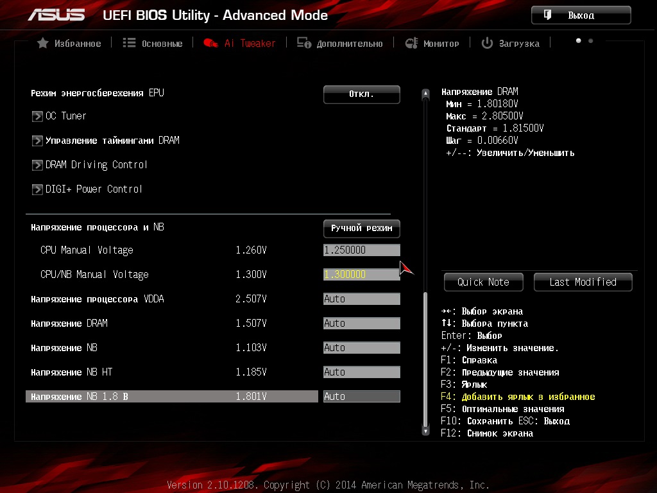The image size is (657, 493).
Task: Click the Дополнительно info-chip icon
Action: [x=304, y=43]
